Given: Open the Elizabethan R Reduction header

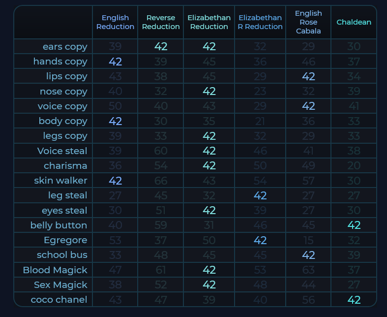Looking at the screenshot, I should (260, 22).
